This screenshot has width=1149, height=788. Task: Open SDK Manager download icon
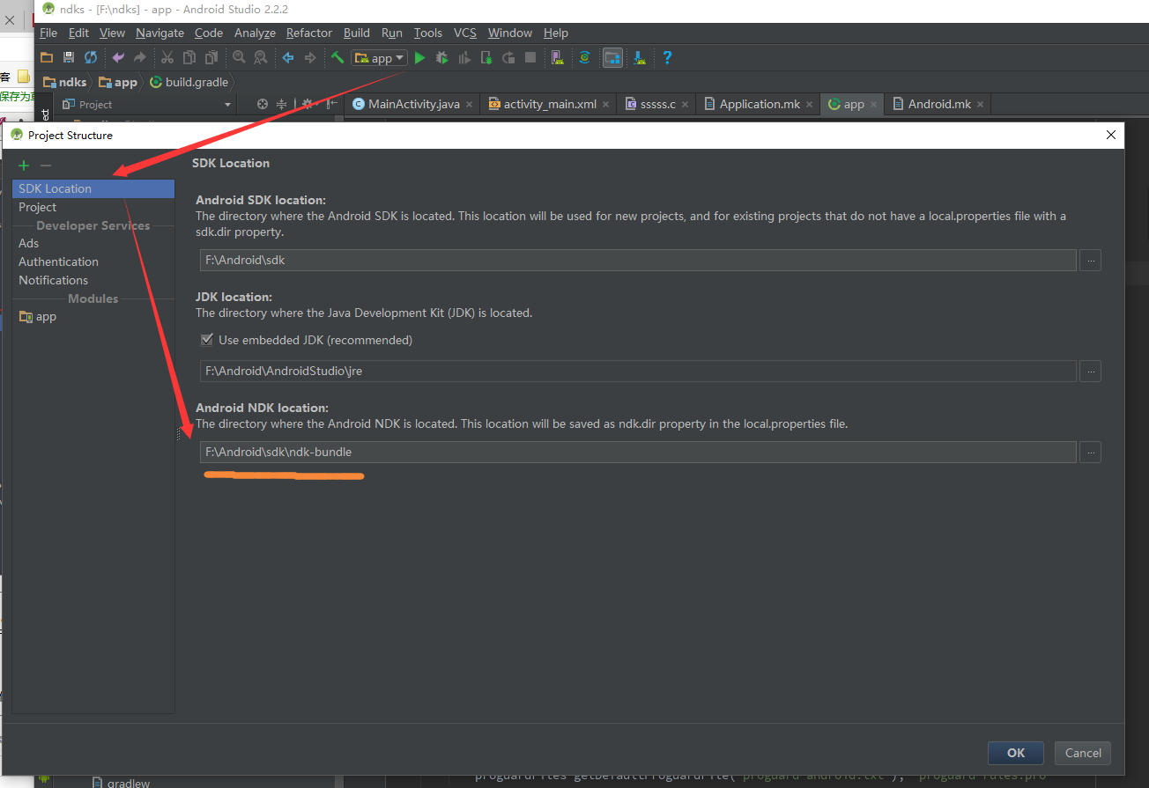[x=640, y=57]
